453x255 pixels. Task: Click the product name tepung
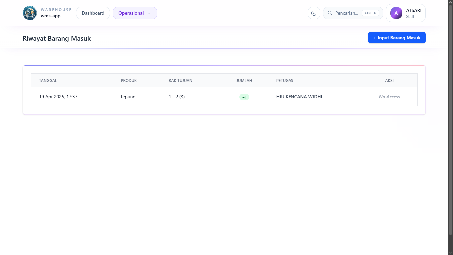pos(128,97)
